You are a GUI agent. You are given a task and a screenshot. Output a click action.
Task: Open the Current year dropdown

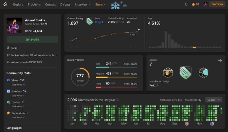pyautogui.click(x=213, y=100)
